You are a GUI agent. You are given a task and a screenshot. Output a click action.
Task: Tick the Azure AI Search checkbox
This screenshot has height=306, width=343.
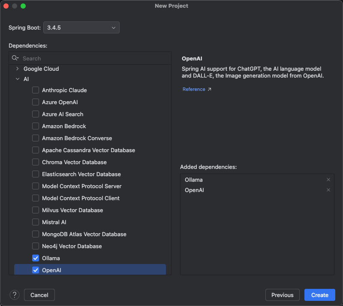36,114
